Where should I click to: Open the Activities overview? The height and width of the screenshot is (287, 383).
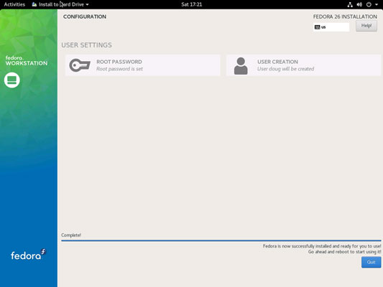click(x=14, y=4)
